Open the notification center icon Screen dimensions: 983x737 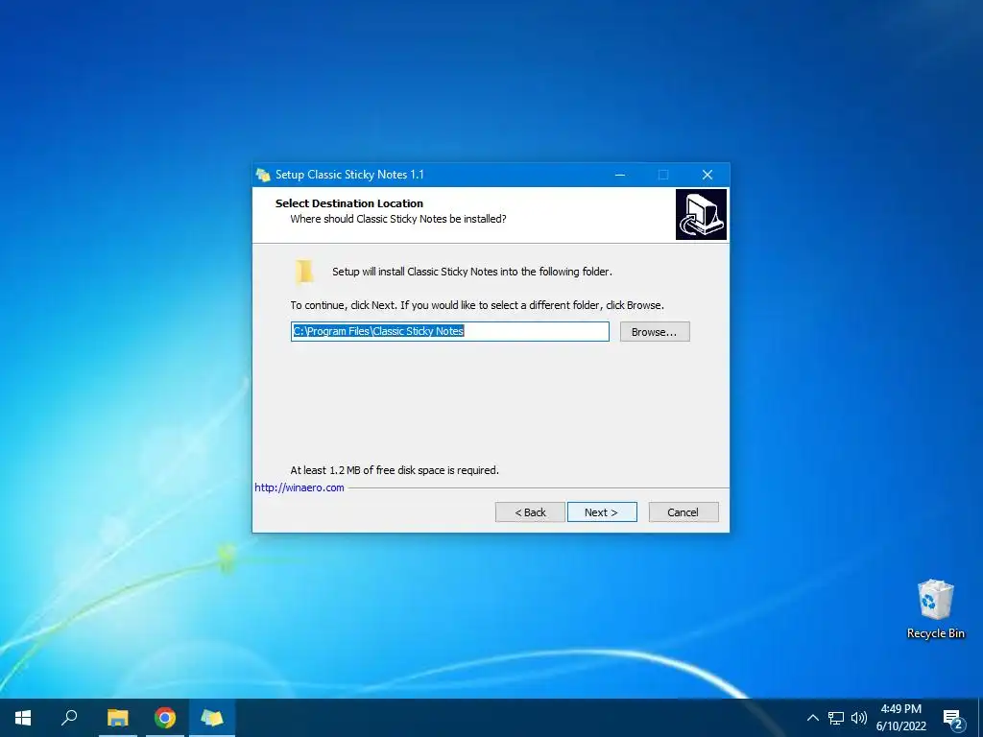(953, 720)
